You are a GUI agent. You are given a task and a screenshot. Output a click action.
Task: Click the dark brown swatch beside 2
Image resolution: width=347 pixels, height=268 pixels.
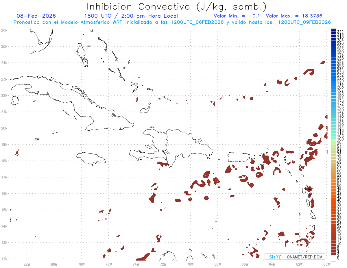click(333, 253)
